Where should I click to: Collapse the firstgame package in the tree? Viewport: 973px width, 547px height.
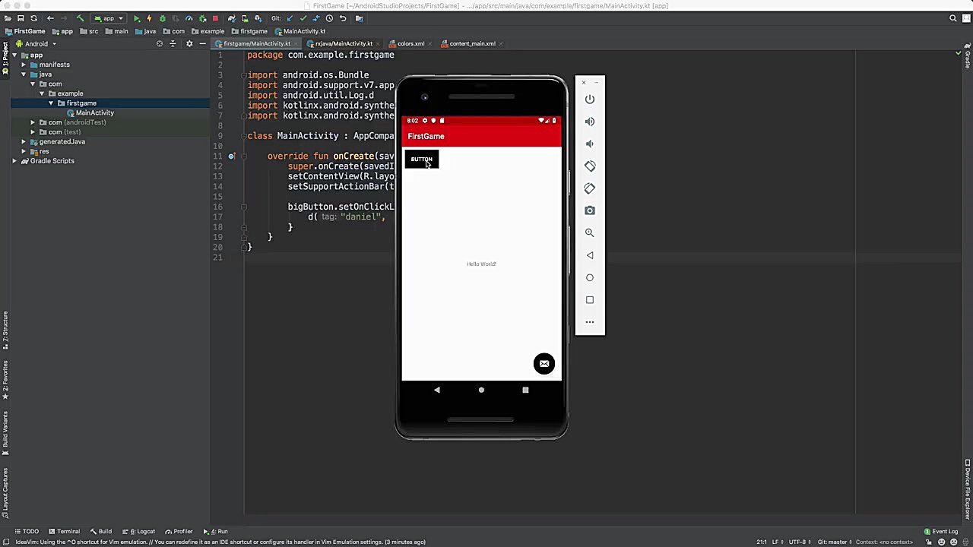(x=52, y=103)
